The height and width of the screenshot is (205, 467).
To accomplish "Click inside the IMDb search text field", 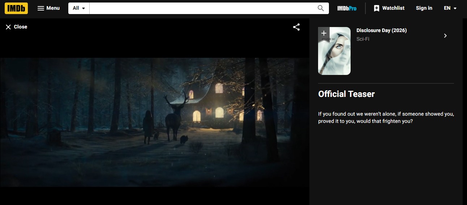I will point(202,8).
